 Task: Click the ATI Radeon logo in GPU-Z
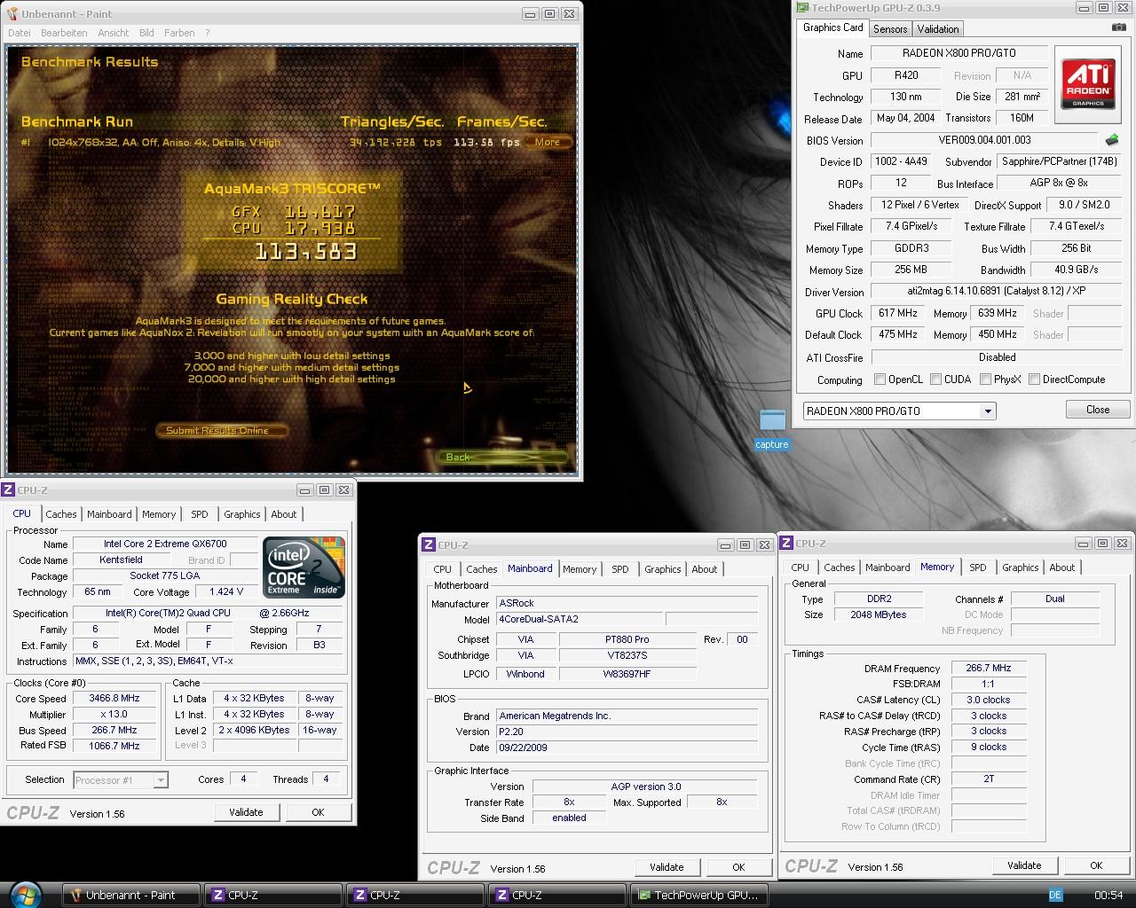tap(1088, 84)
